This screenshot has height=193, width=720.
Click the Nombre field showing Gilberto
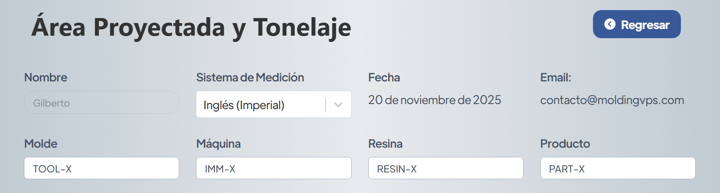101,102
